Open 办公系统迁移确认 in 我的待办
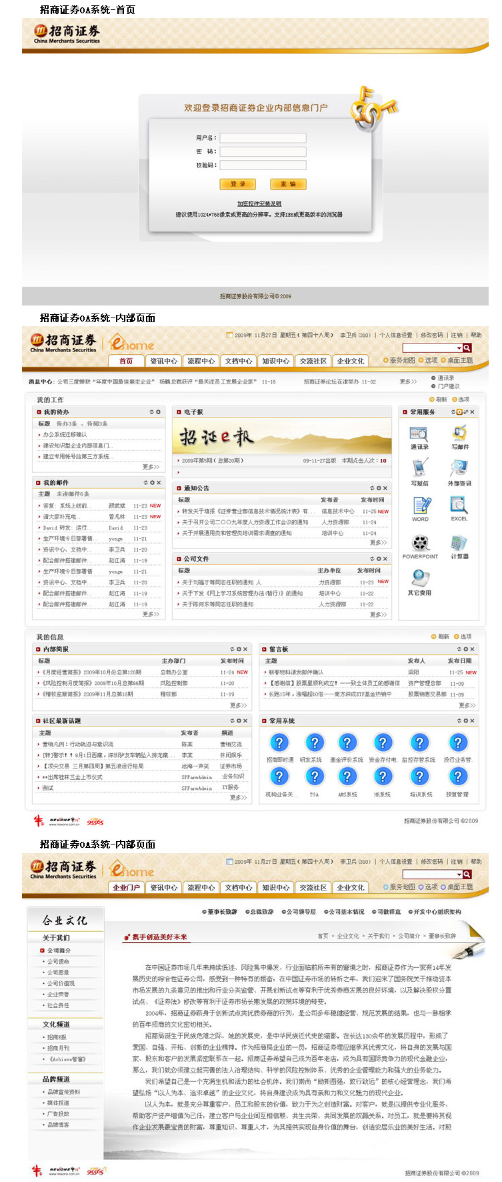This screenshot has height=1182, width=502. tap(65, 434)
